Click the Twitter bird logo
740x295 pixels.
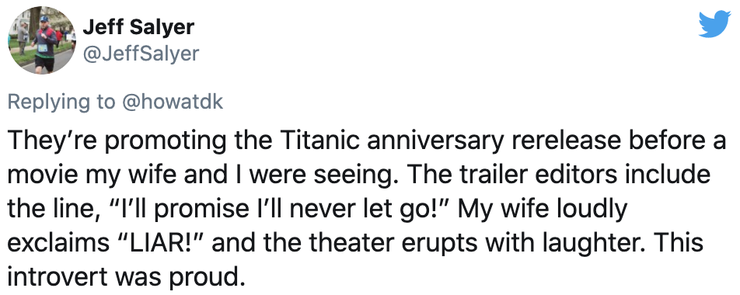(714, 25)
